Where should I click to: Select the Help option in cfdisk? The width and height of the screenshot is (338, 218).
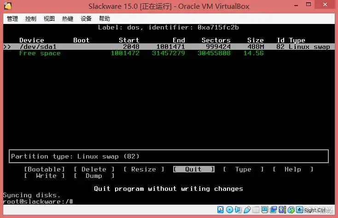pyautogui.click(x=293, y=169)
